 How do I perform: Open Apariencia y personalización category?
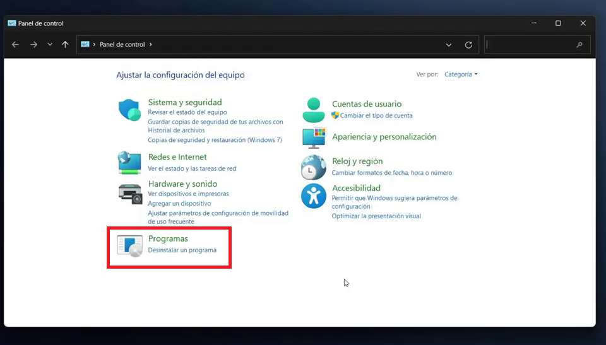(384, 136)
